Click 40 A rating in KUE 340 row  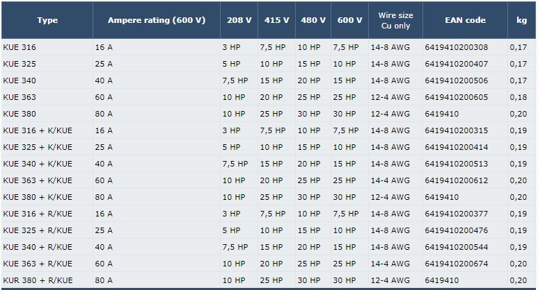[104, 80]
